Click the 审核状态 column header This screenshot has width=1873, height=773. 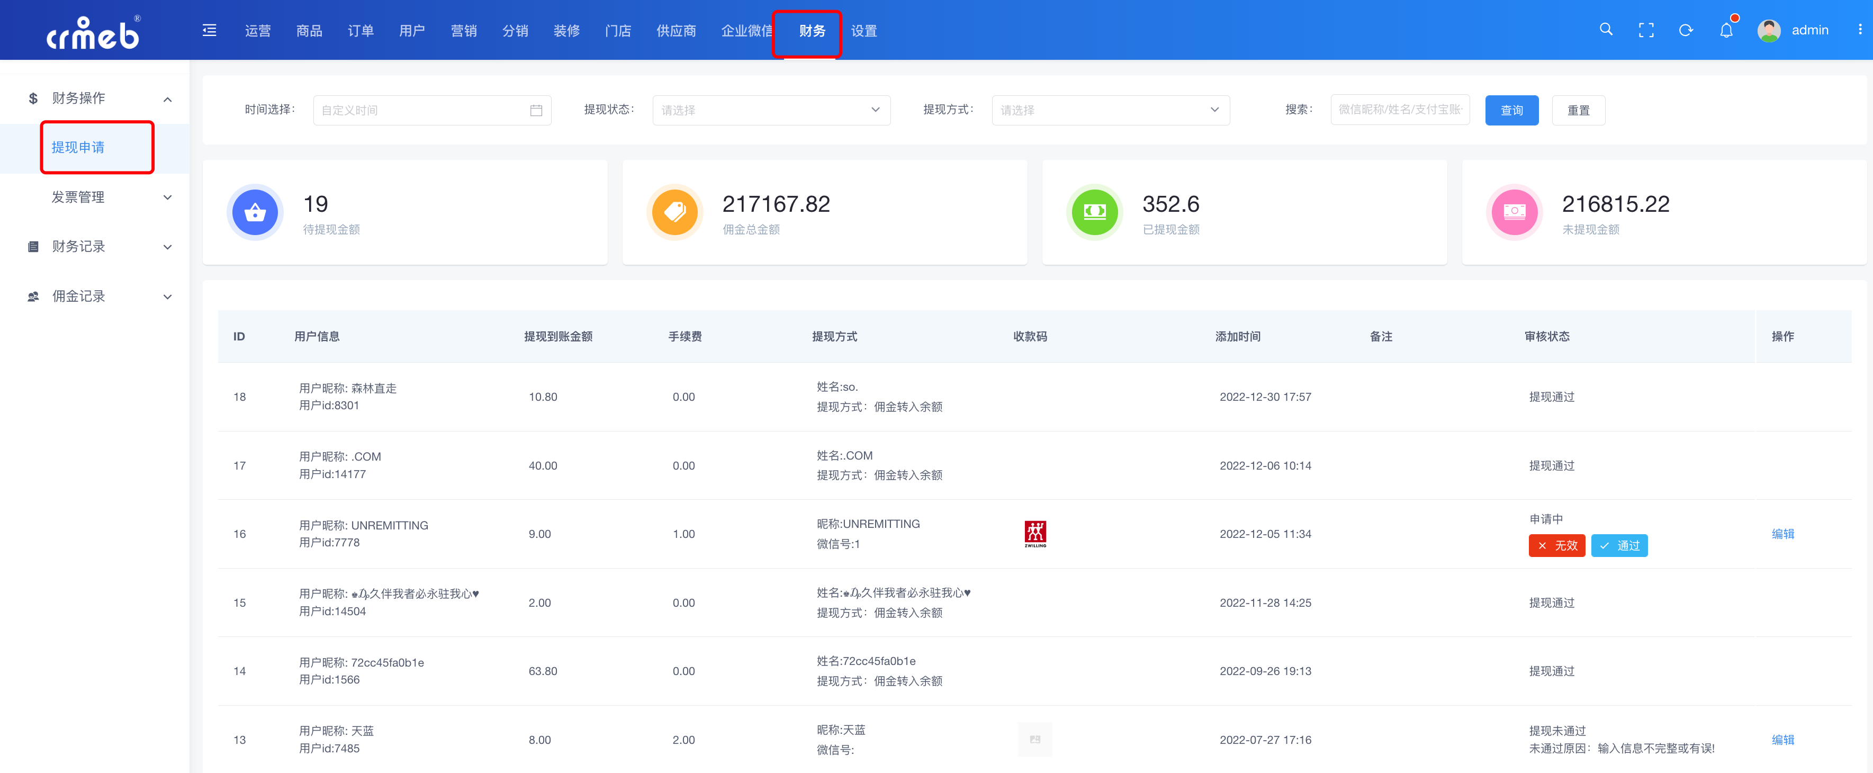pyautogui.click(x=1546, y=336)
